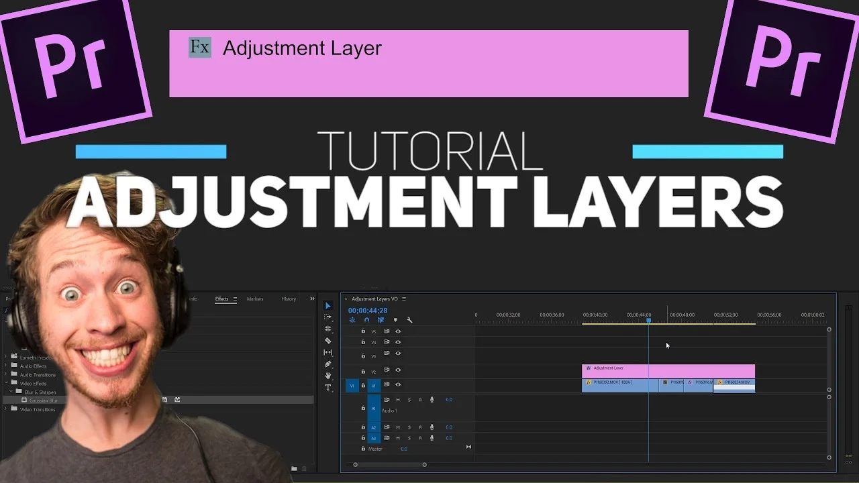This screenshot has height=483, width=859.
Task: Hide V1 track output eye
Action: [398, 384]
